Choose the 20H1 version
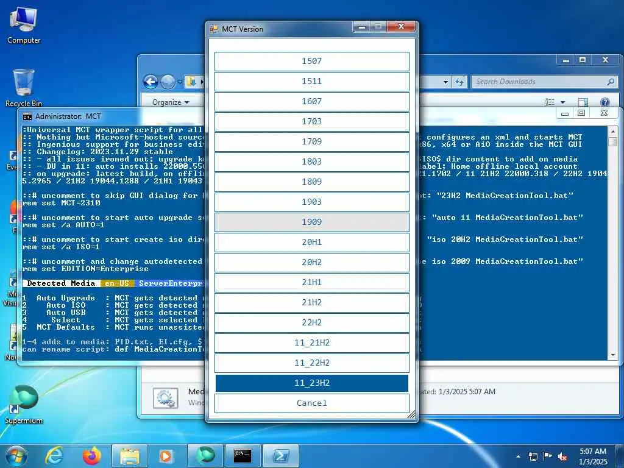The image size is (624, 468). (x=311, y=242)
